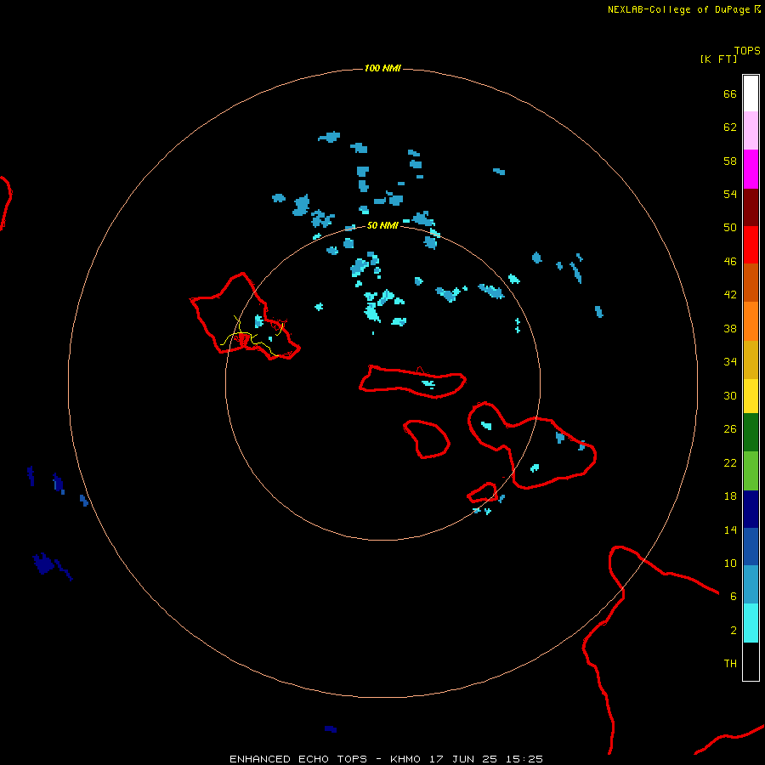The image size is (765, 765).
Task: Click the island outline containing yellow roads
Action: click(244, 317)
